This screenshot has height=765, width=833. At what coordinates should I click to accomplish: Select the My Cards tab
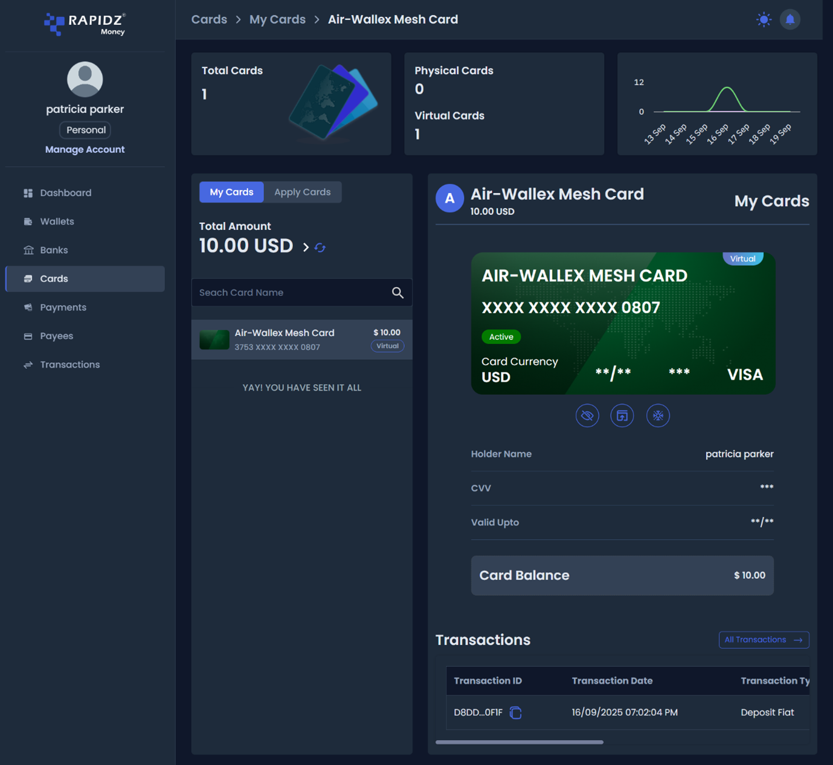coord(231,192)
